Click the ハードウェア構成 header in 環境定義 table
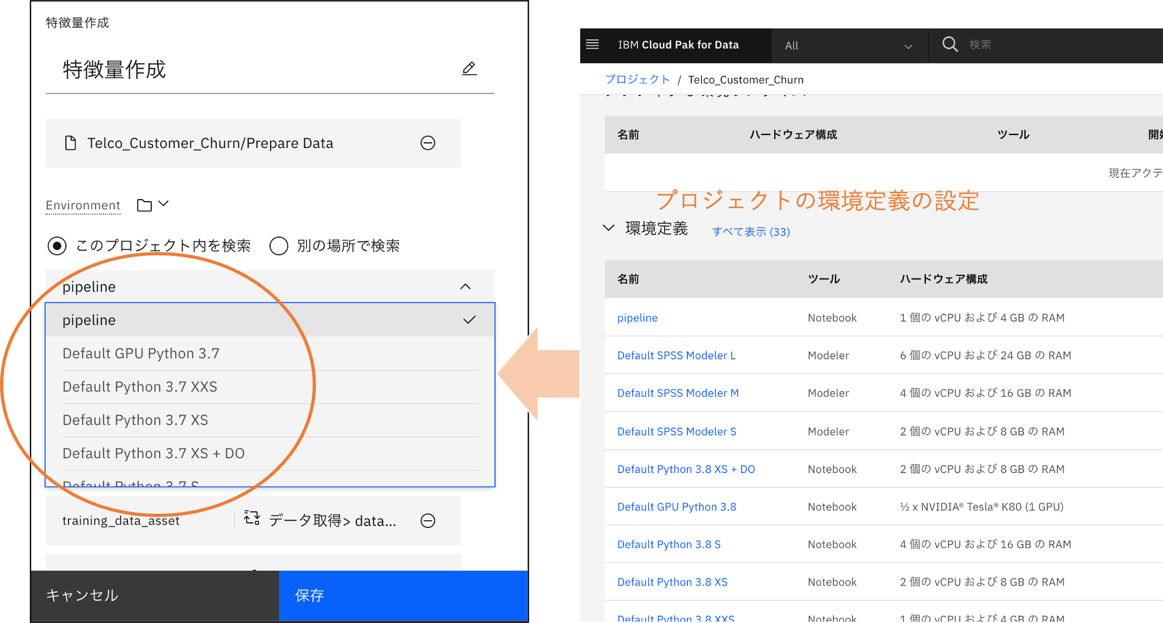Image resolution: width=1163 pixels, height=623 pixels. point(943,279)
